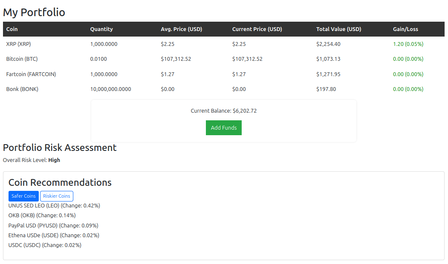Click the Add Funds button
The width and height of the screenshot is (448, 264).
tap(223, 128)
